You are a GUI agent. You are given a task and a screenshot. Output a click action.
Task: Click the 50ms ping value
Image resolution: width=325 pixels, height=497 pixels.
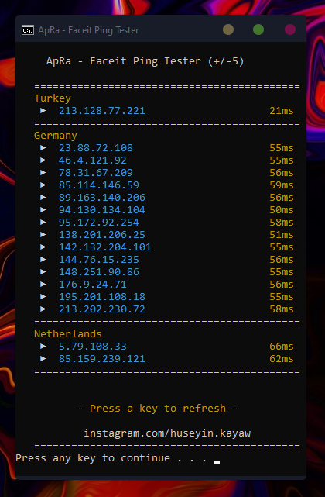pos(282,210)
